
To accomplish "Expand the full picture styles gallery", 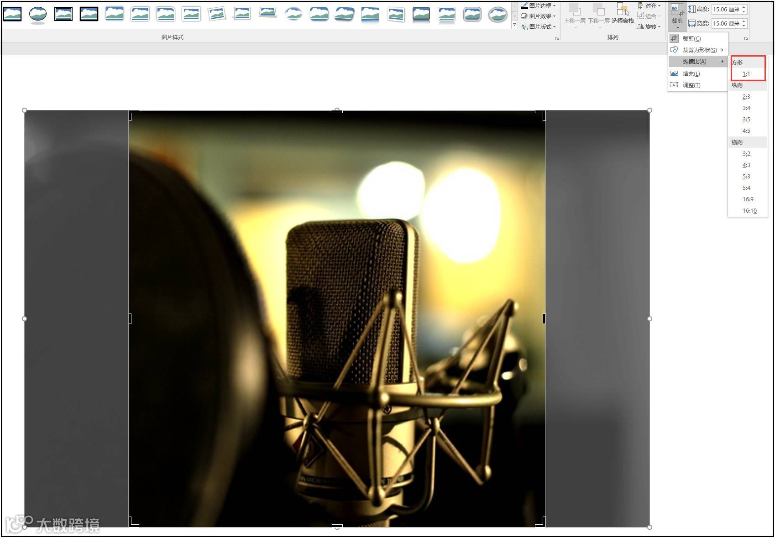I will (x=515, y=25).
